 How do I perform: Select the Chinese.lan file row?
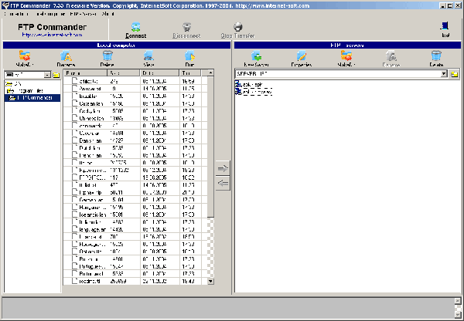[135, 118]
